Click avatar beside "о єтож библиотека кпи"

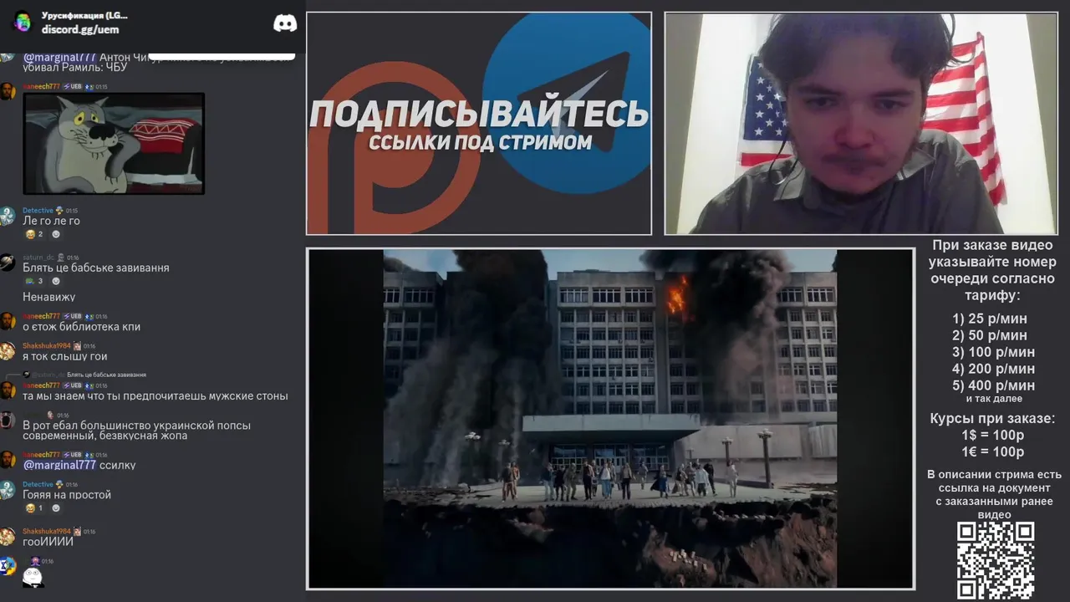tap(8, 321)
